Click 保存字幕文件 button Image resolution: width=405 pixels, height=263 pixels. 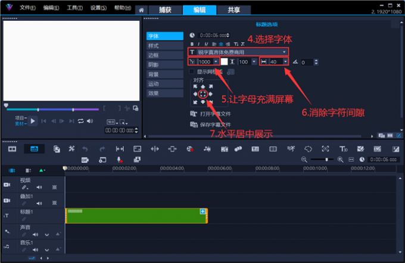pos(214,124)
